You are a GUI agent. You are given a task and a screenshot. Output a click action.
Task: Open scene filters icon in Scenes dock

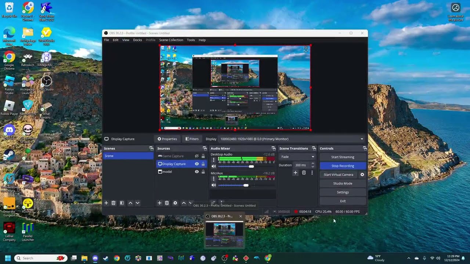pyautogui.click(x=122, y=203)
